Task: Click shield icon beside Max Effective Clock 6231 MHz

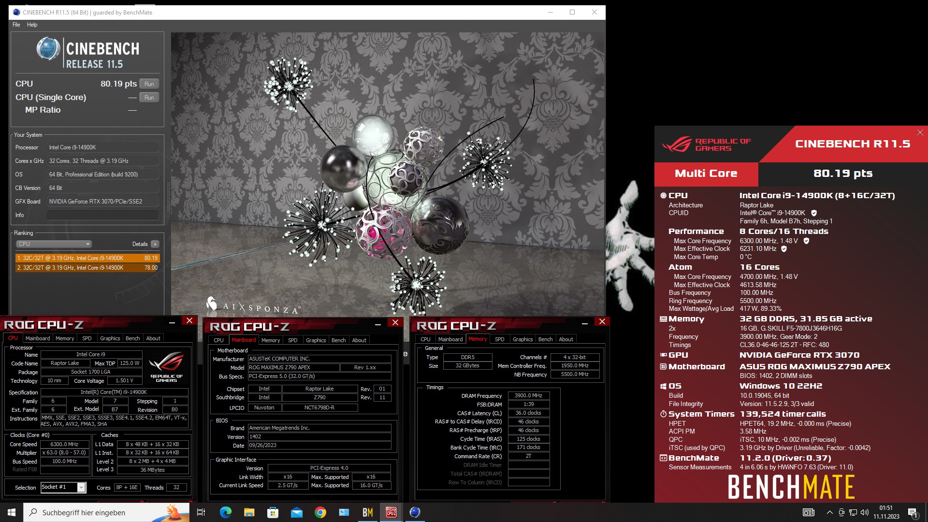Action: 784,249
